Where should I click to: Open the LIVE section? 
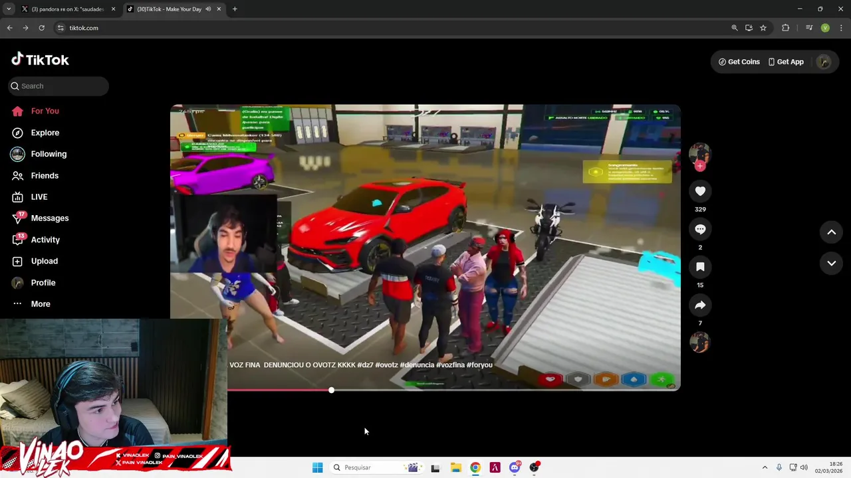[x=30, y=197]
